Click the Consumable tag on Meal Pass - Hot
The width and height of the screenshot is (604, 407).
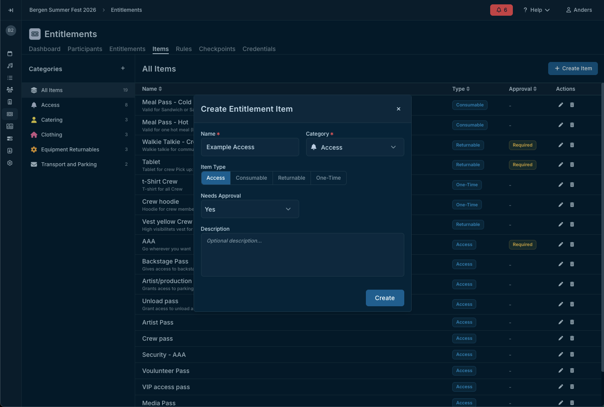470,125
